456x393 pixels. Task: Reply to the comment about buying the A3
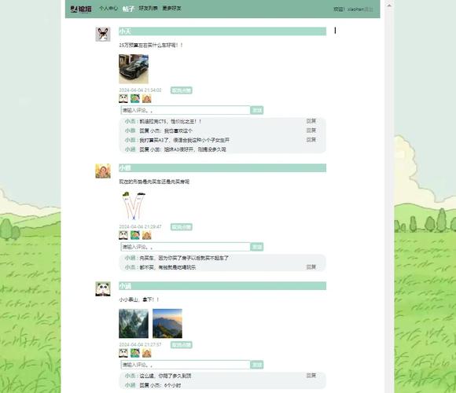coord(311,140)
